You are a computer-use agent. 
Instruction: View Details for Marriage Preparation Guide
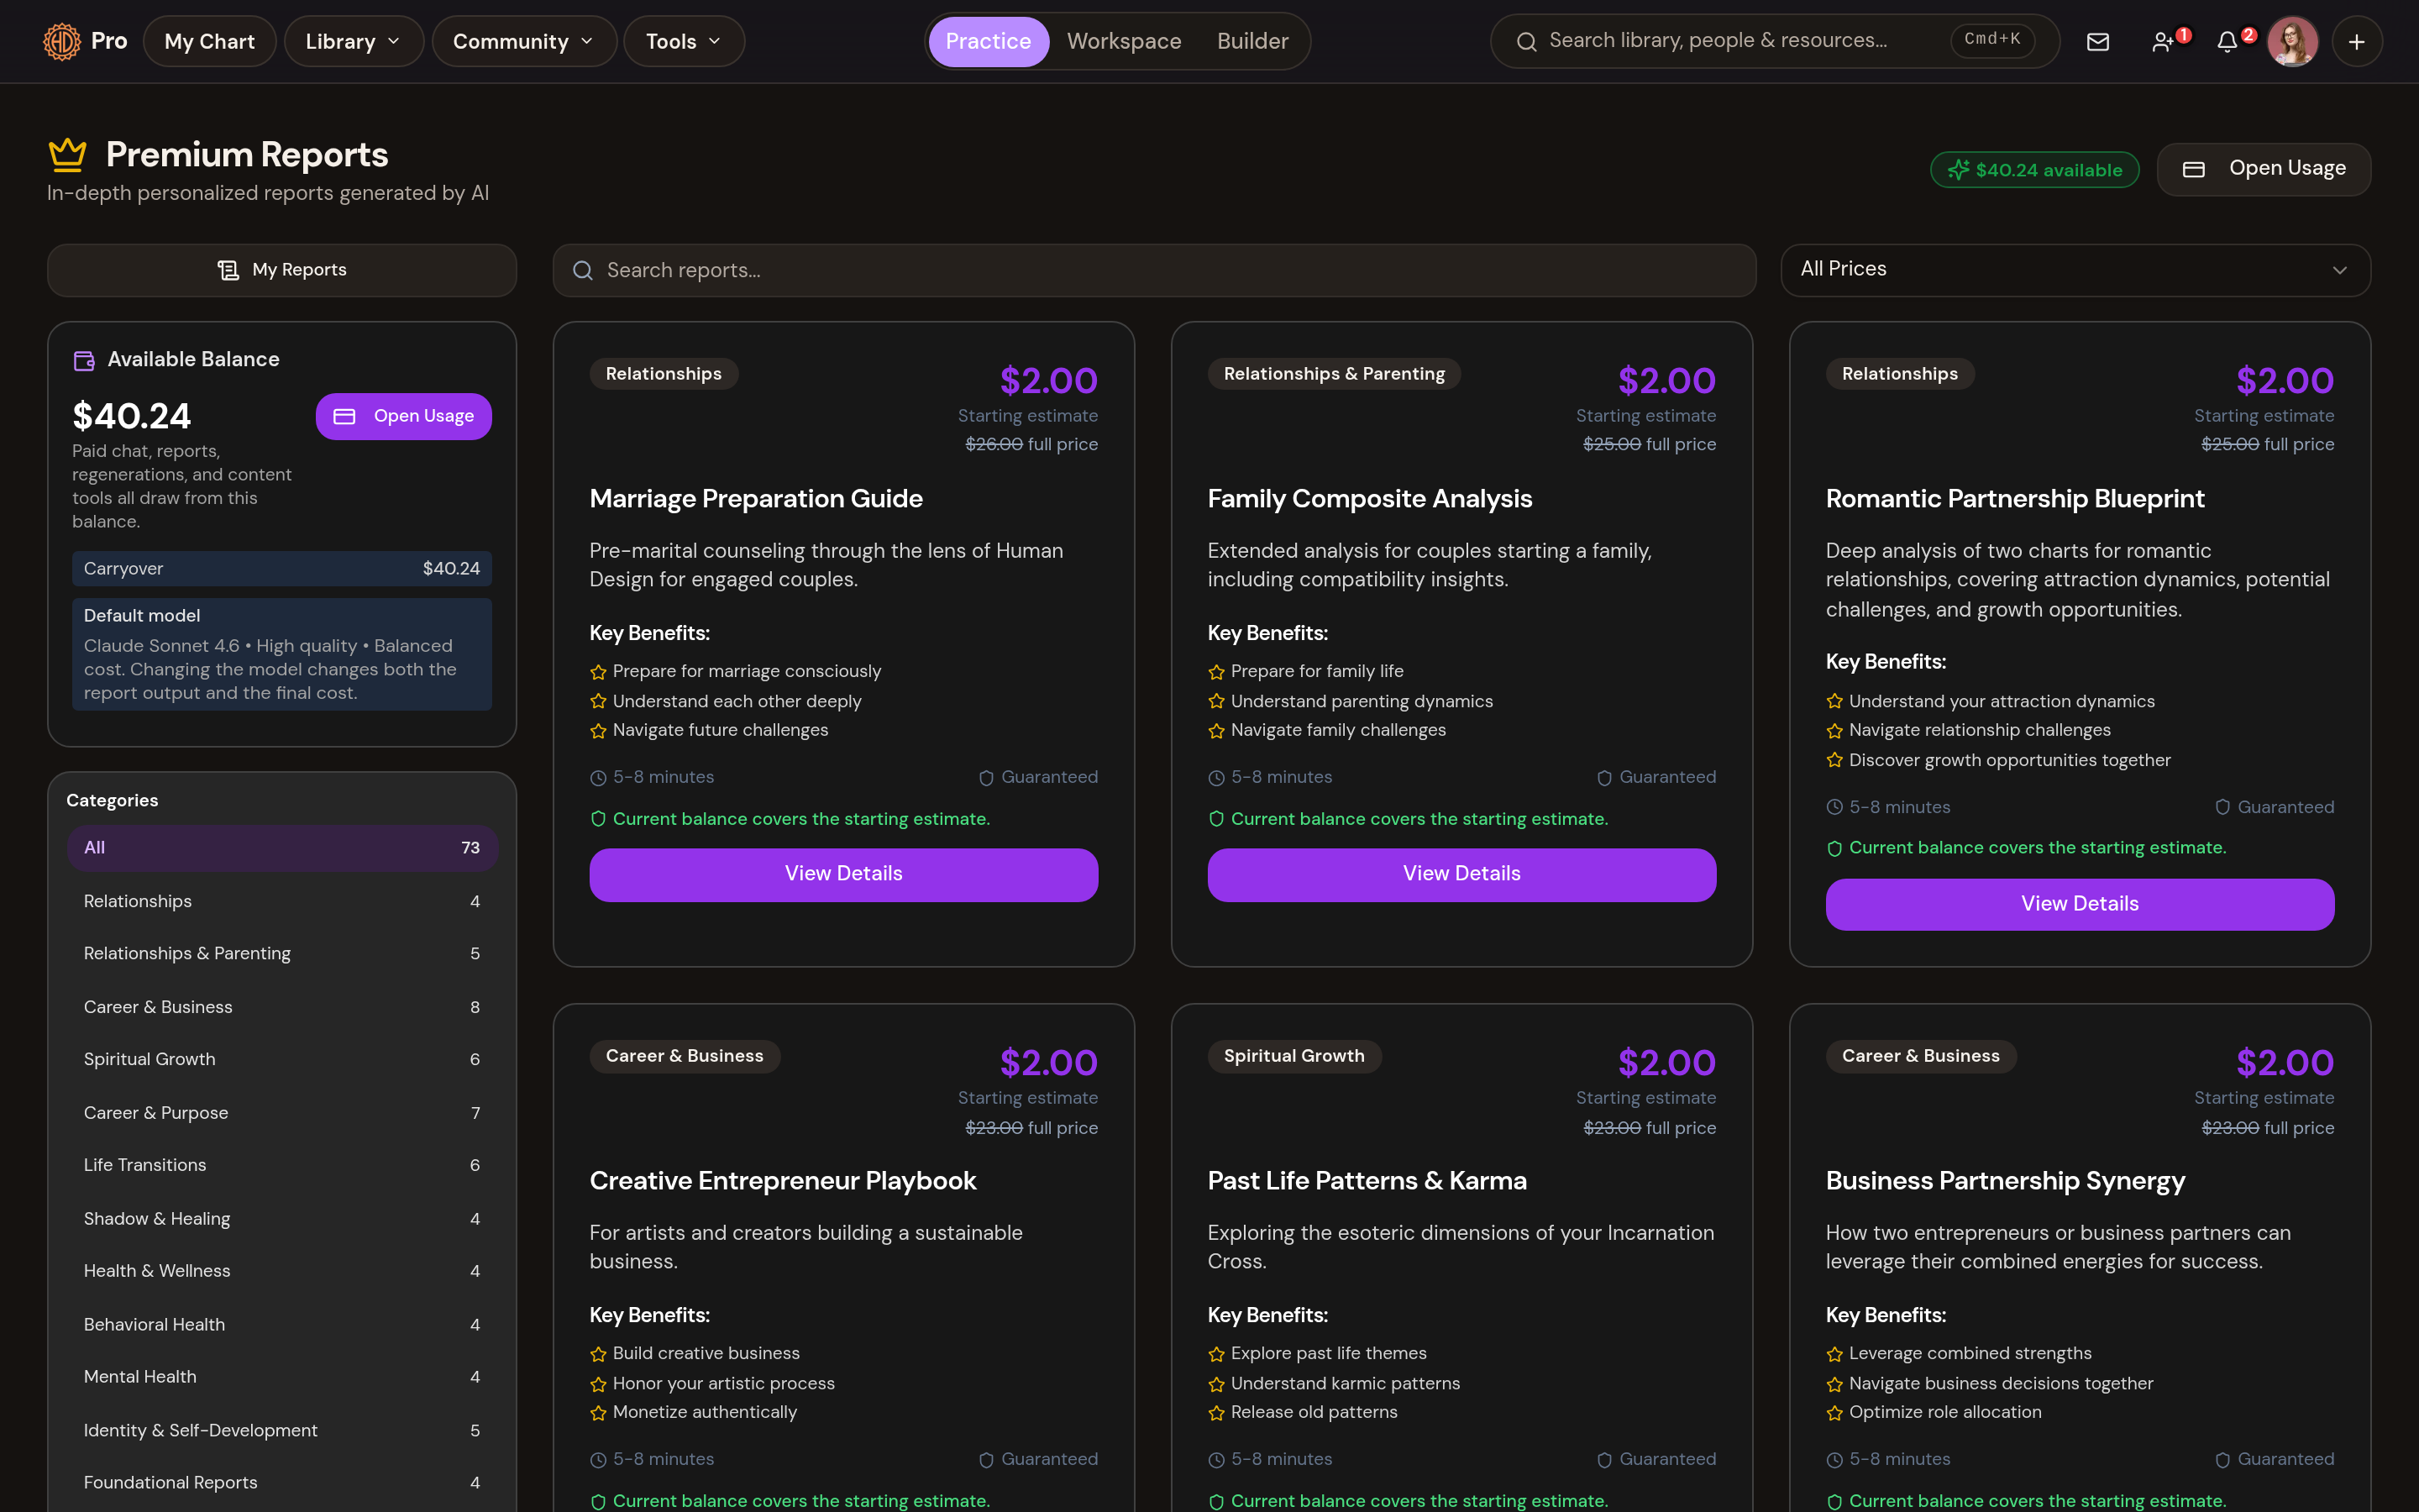click(x=843, y=874)
